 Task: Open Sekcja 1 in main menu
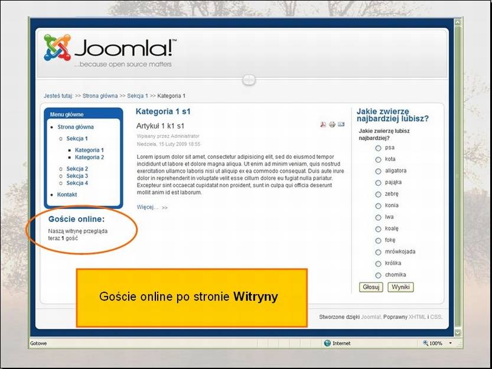[x=77, y=139]
